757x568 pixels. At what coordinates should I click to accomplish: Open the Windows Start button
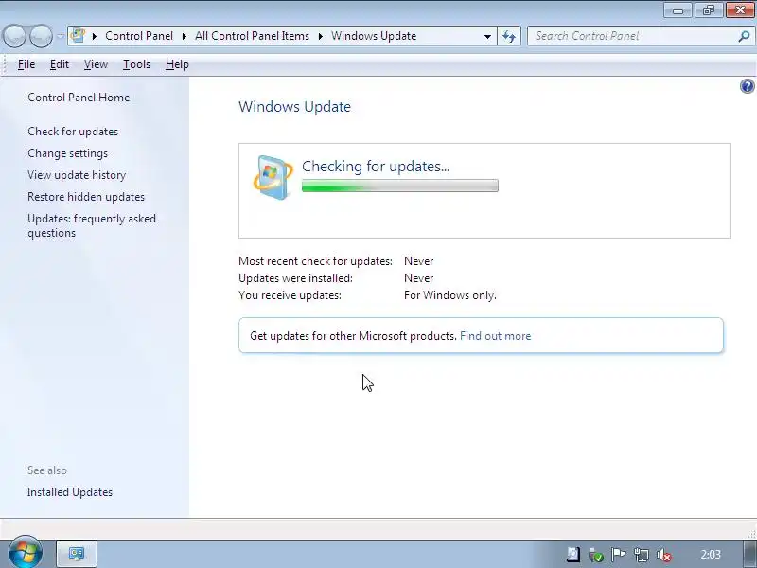pos(25,553)
